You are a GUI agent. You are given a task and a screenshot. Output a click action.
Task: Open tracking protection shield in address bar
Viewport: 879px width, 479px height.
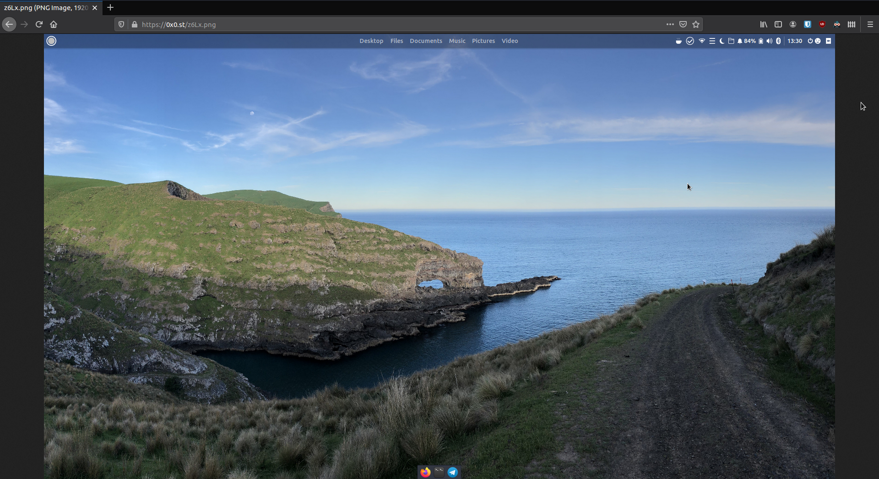(121, 24)
